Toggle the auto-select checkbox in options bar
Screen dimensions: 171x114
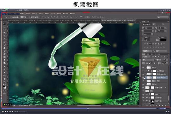[x=11, y=17]
